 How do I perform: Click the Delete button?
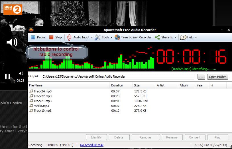pos(119,137)
